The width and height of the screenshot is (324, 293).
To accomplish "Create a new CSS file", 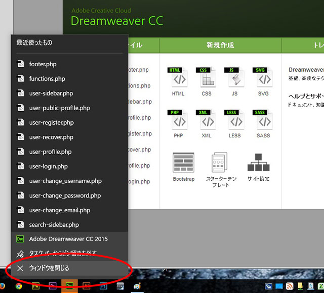I will click(207, 81).
